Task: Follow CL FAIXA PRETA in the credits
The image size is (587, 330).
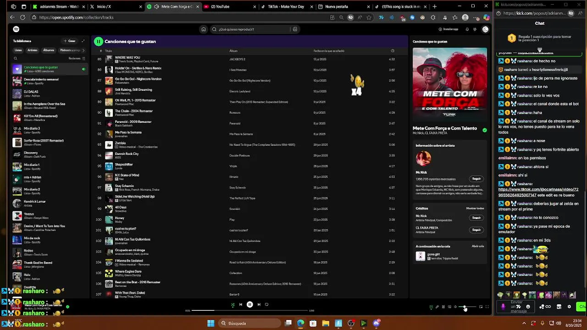Action: tap(476, 230)
